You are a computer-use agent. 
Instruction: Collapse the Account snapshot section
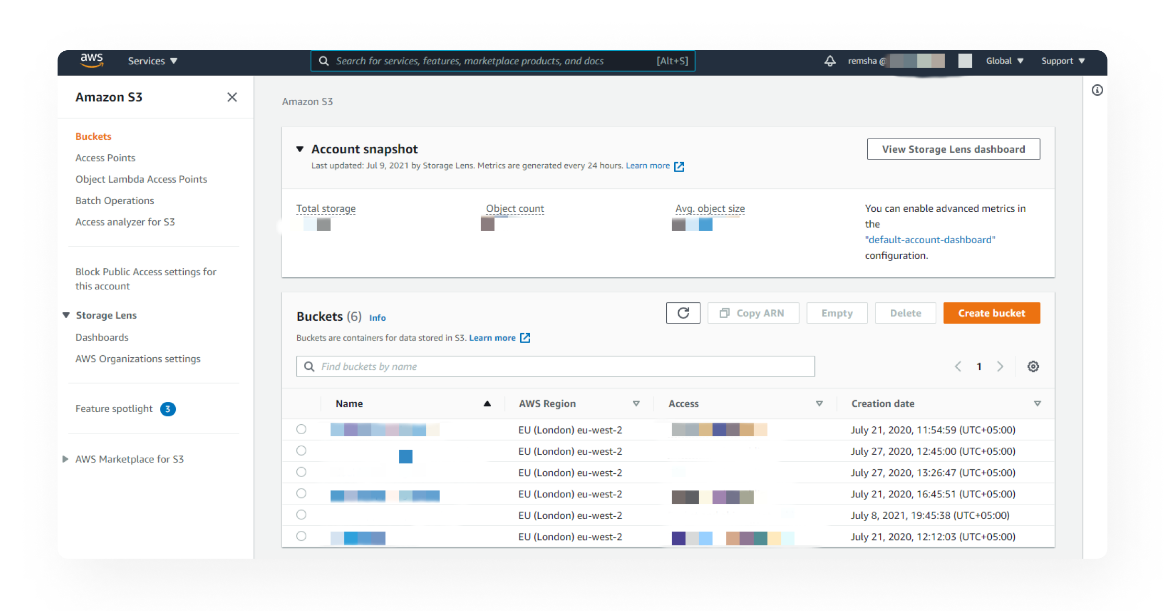pyautogui.click(x=300, y=149)
